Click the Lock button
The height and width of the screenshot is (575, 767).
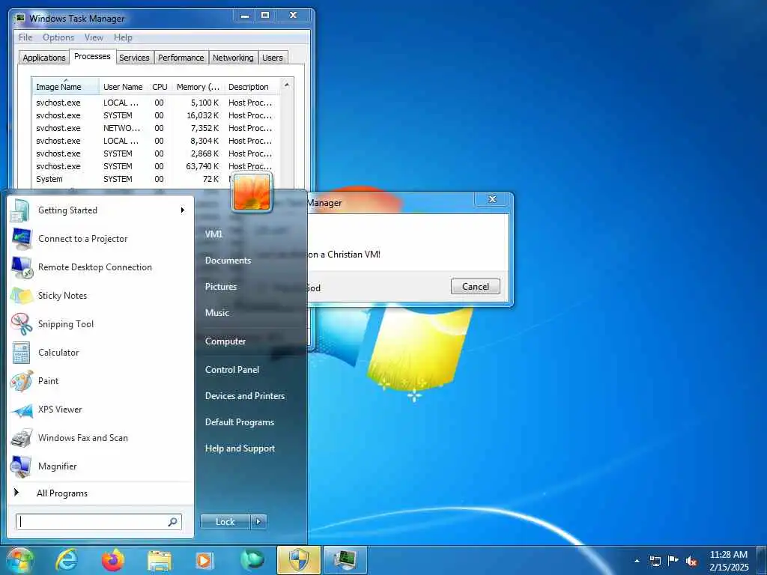coord(225,522)
